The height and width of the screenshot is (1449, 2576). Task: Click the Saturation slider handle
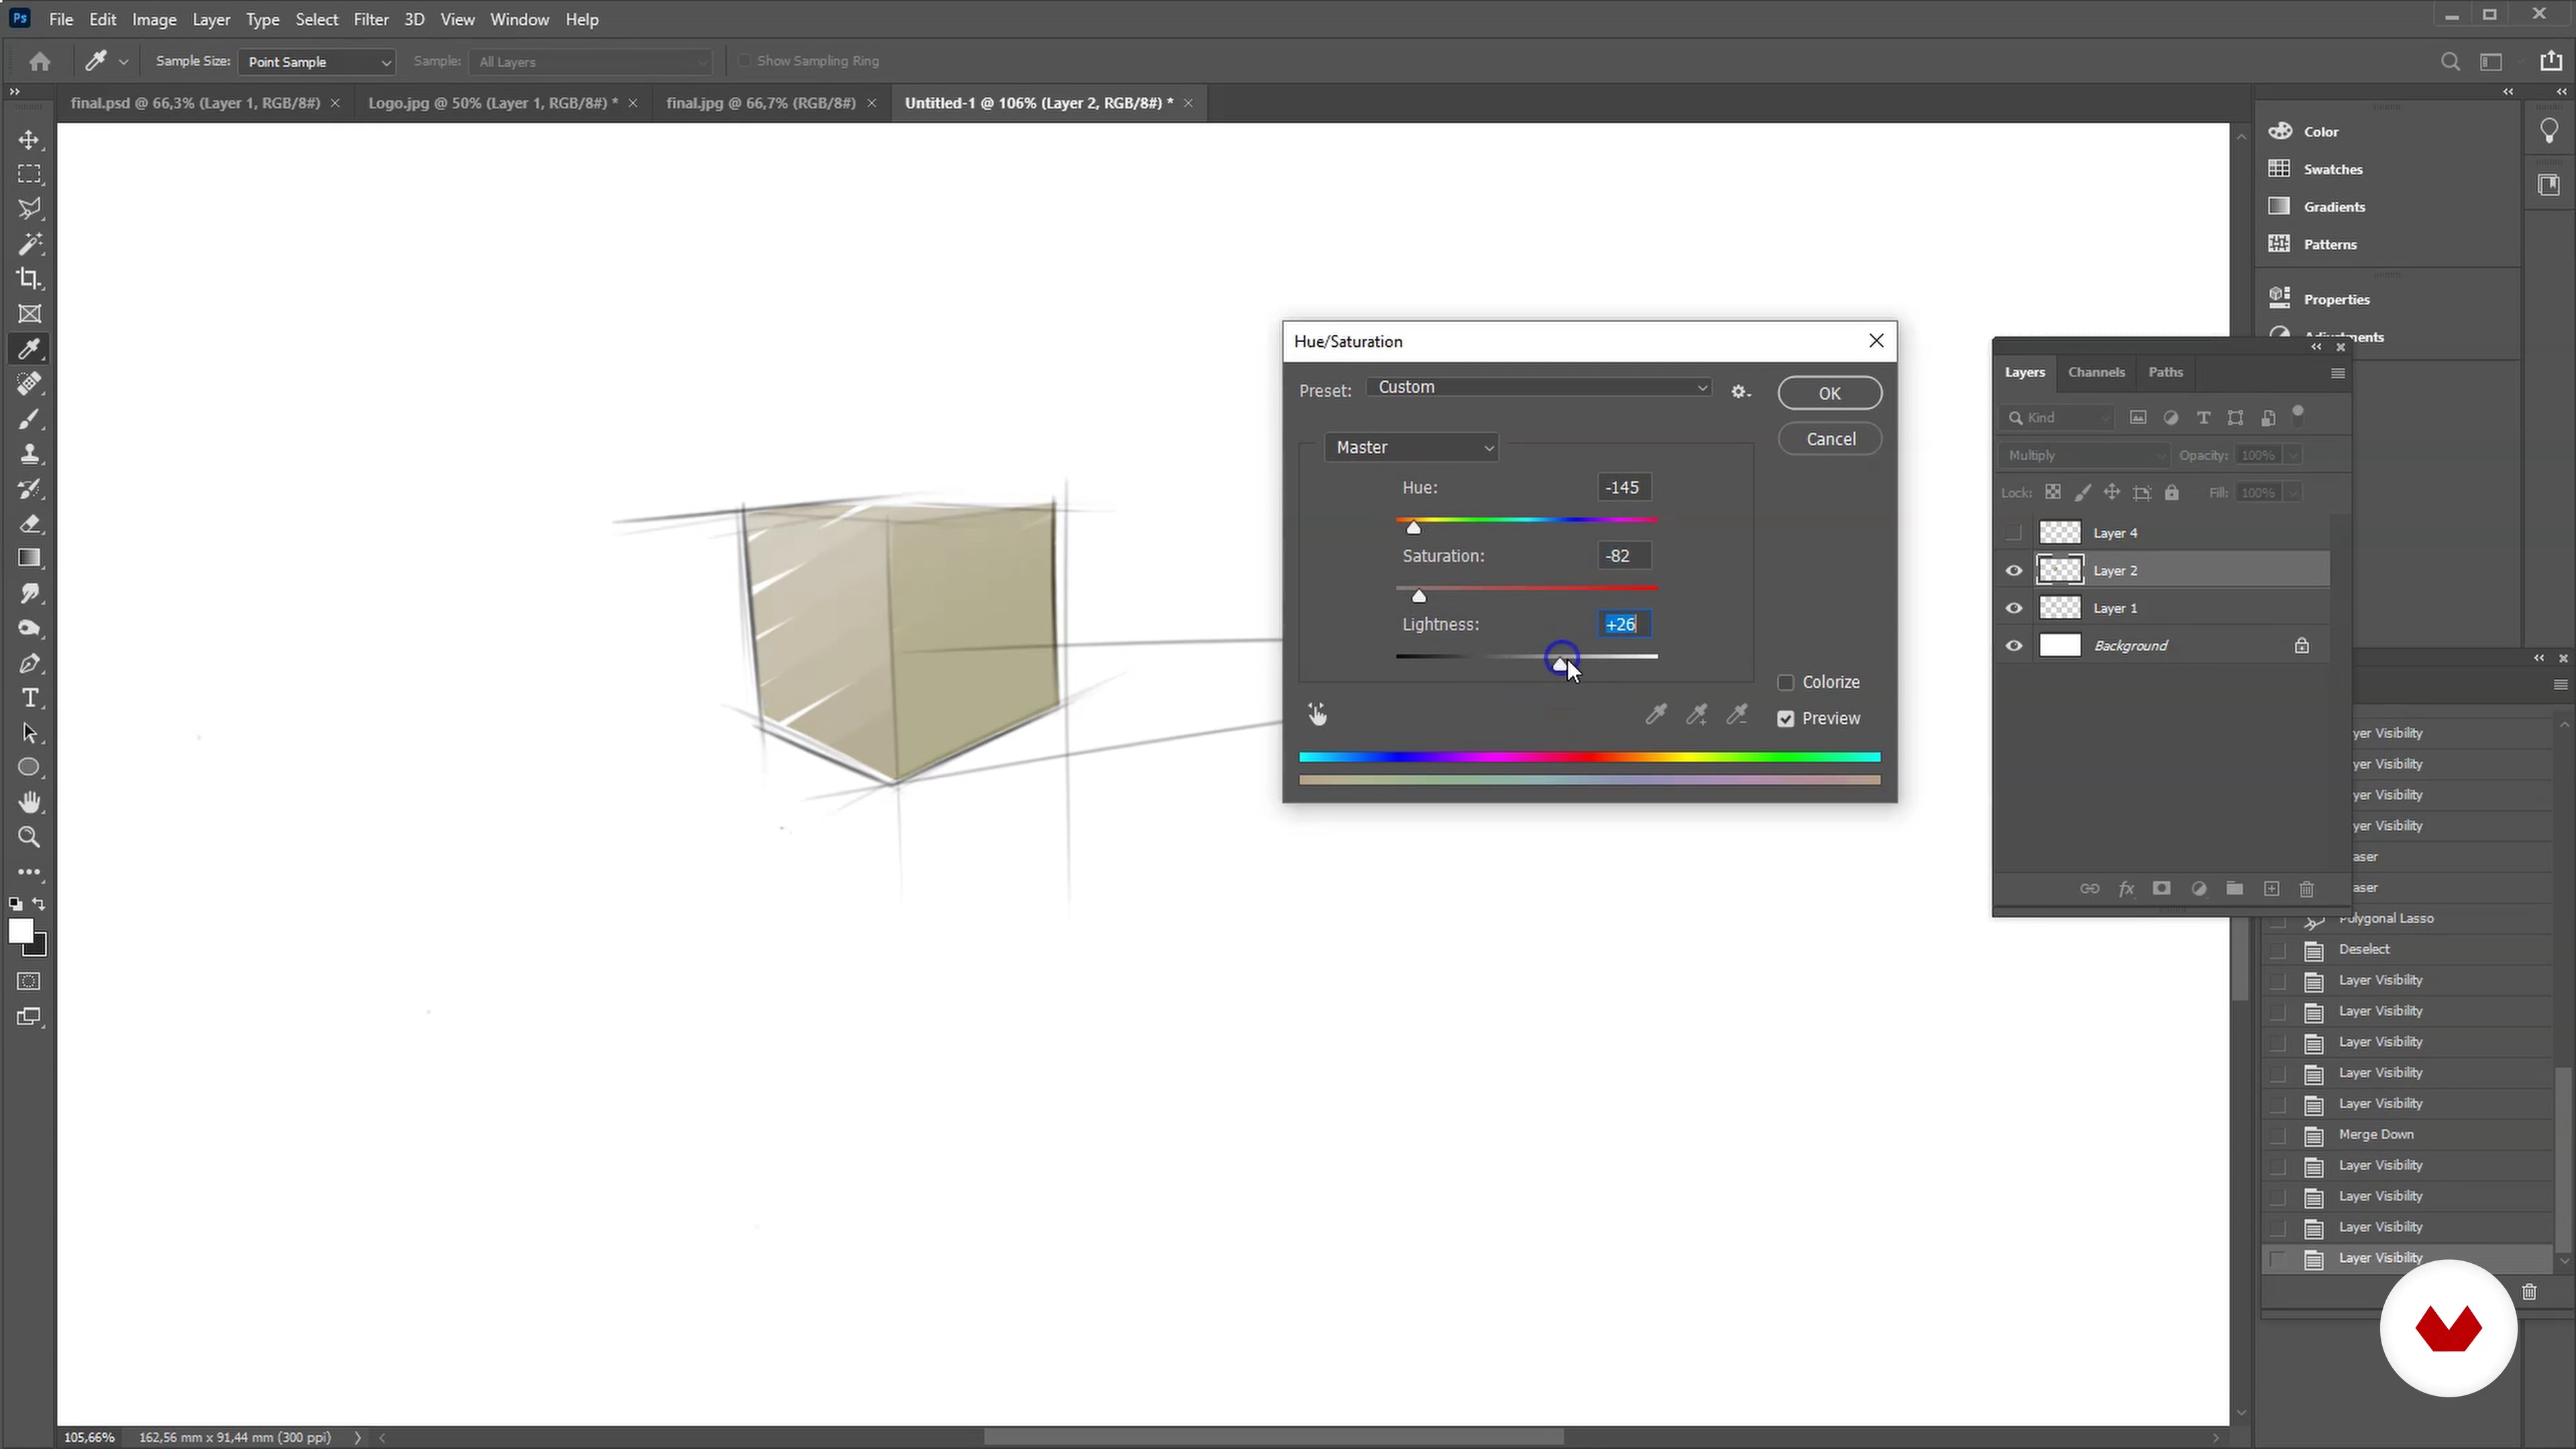pos(1418,597)
